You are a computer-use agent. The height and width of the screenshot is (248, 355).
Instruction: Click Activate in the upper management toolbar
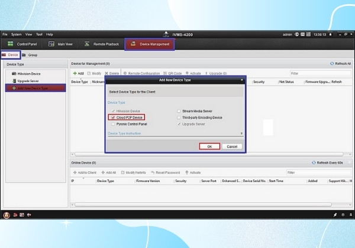click(193, 73)
